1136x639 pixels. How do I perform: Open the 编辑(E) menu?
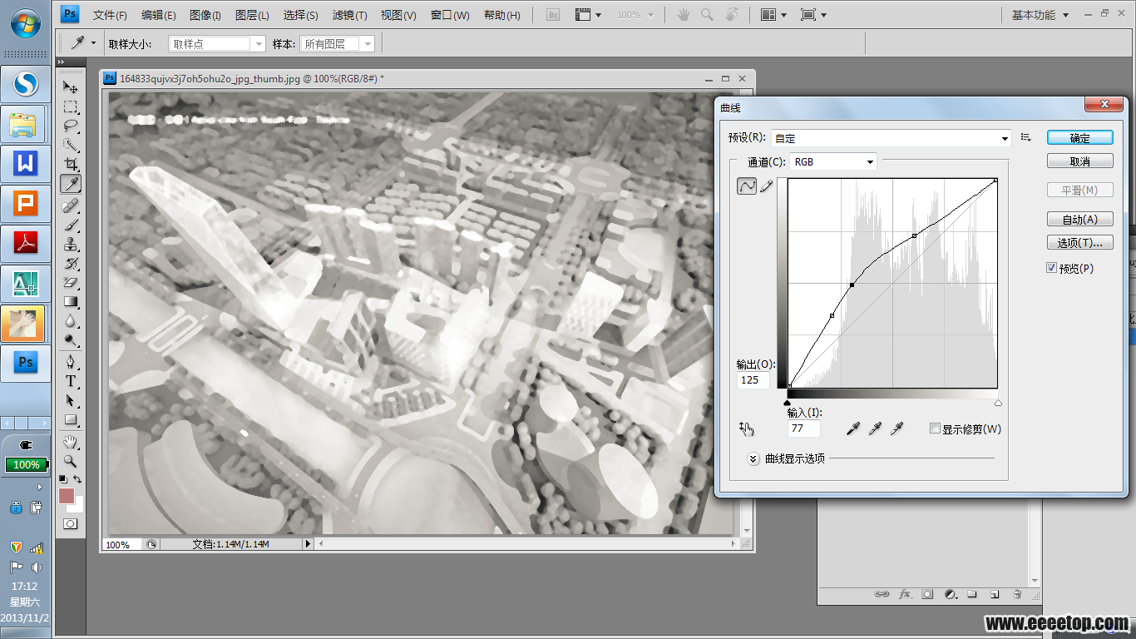158,15
